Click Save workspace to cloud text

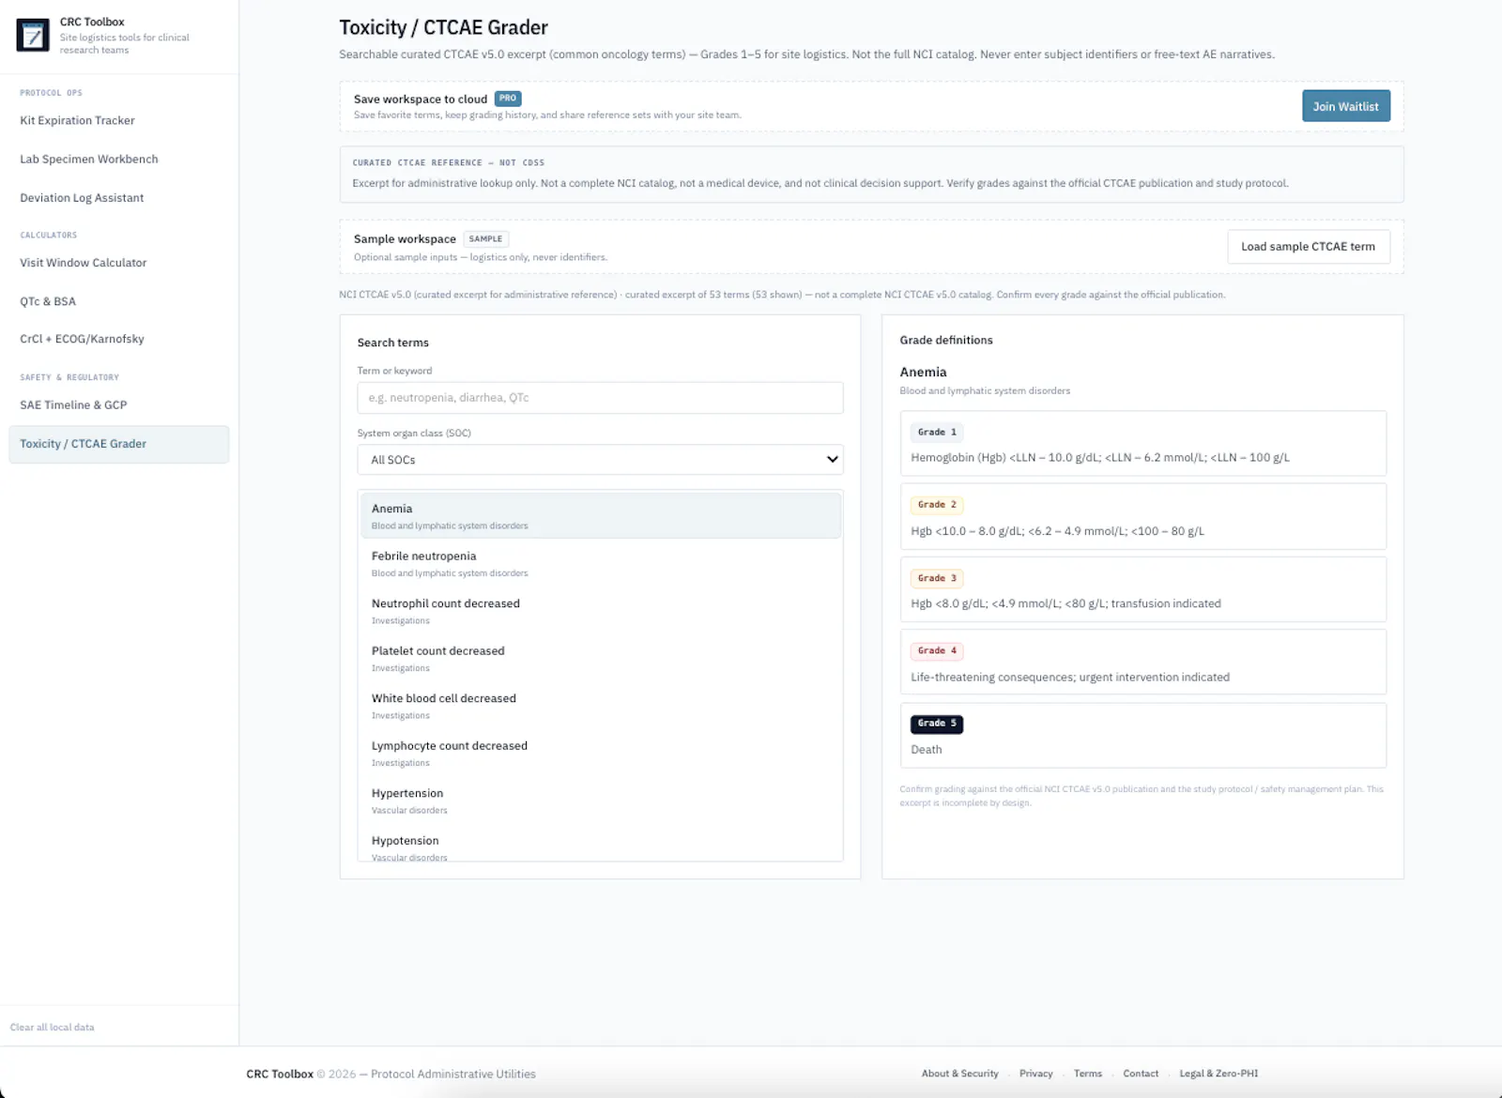[421, 99]
